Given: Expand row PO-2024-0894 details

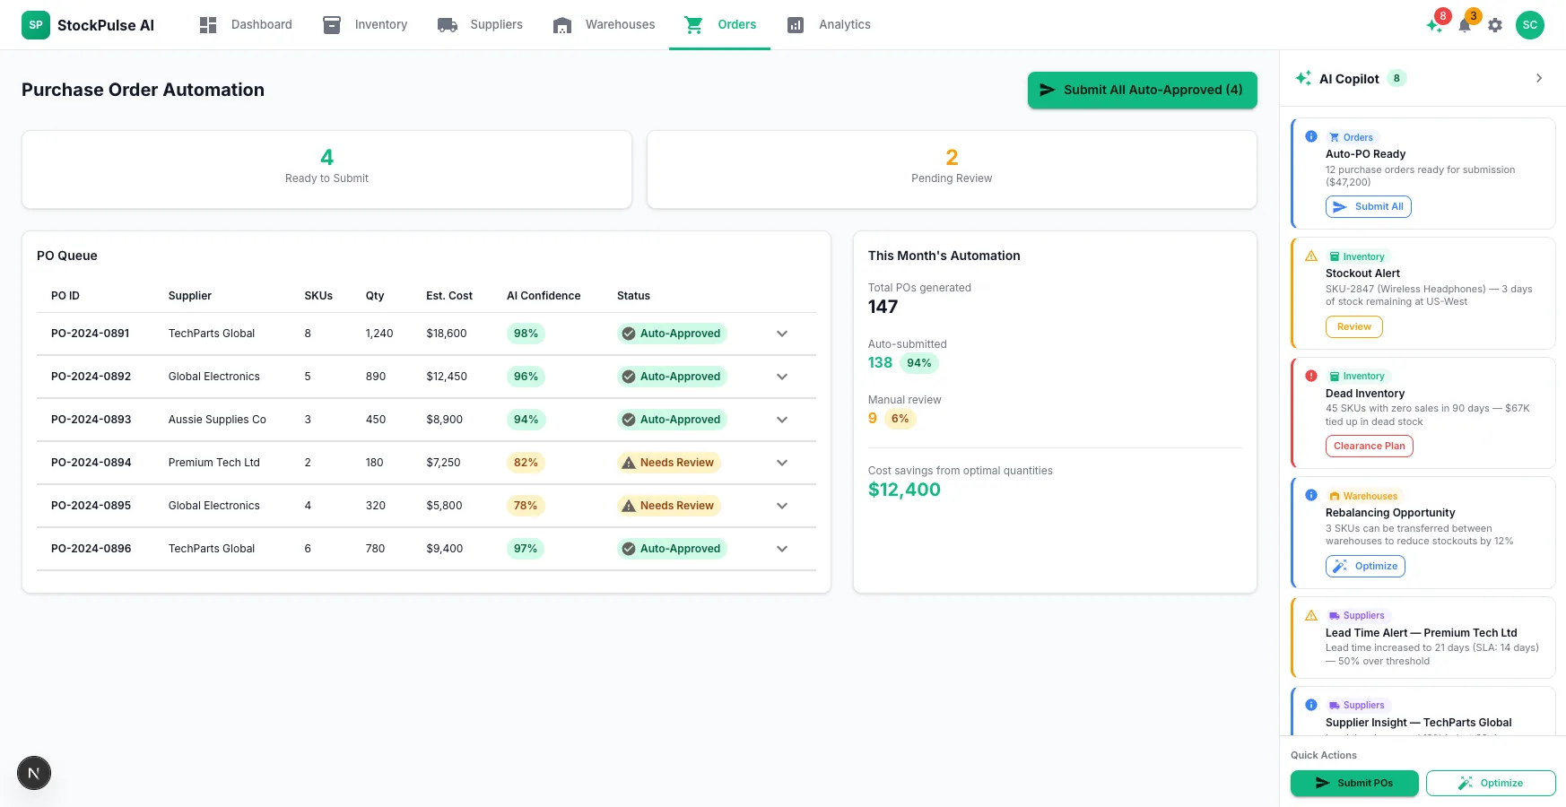Looking at the screenshot, I should (782, 463).
